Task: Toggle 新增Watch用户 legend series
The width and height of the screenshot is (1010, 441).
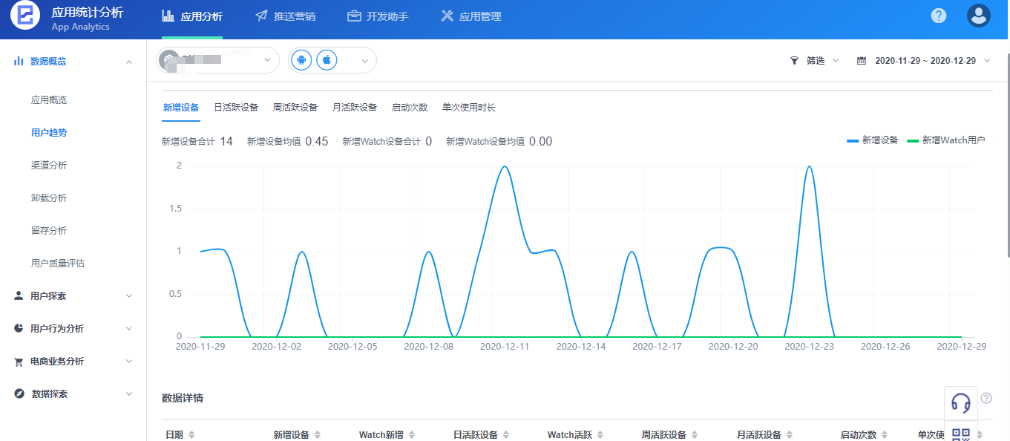Action: pos(945,140)
